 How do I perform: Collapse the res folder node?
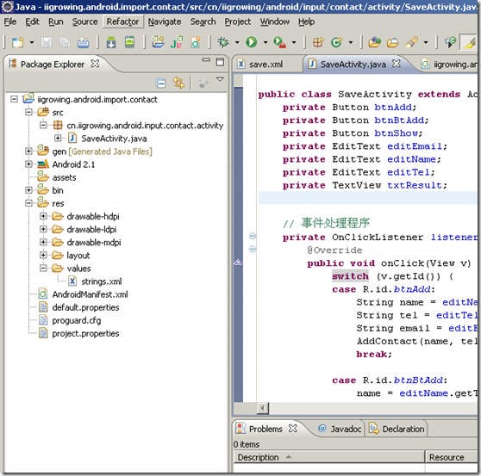tap(28, 203)
